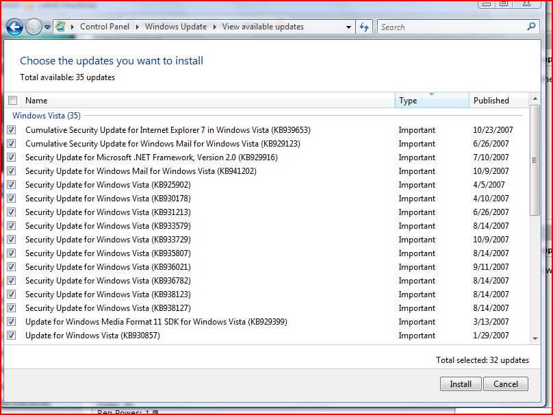Uncheck security update KB936021
The image size is (553, 415).
11,267
